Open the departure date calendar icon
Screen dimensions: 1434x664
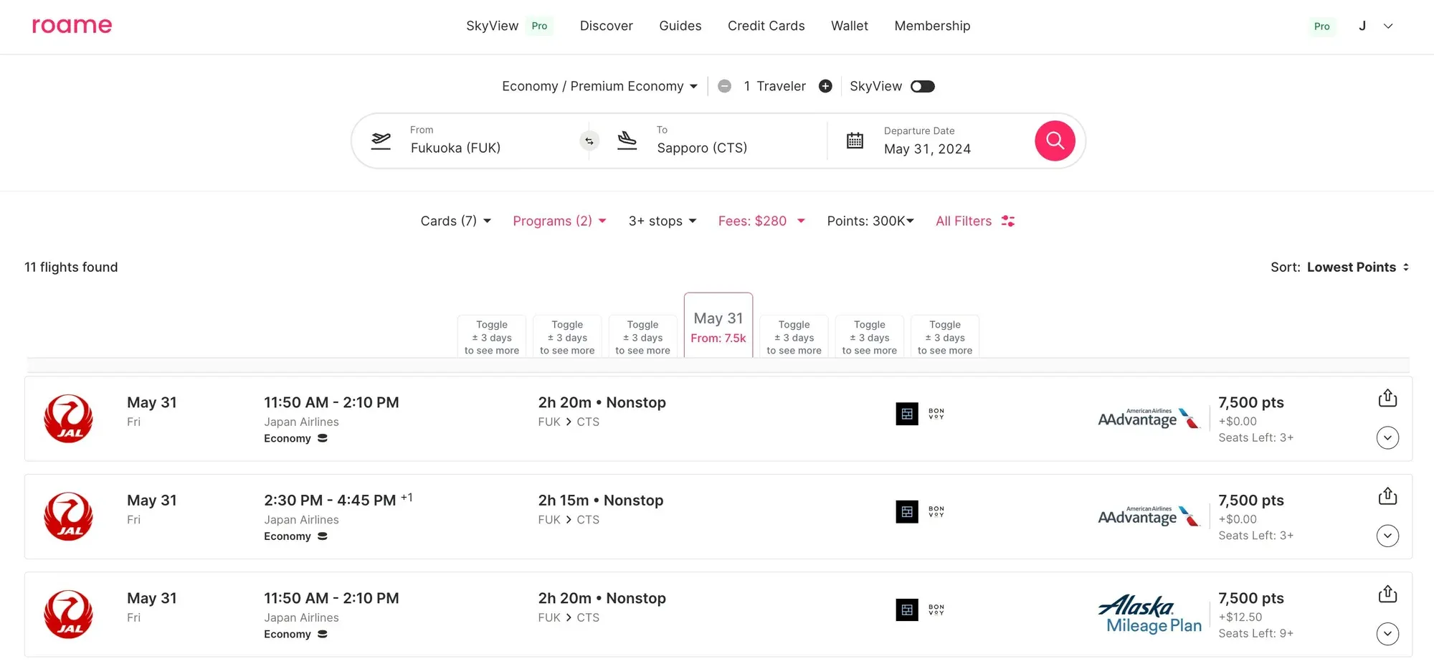[855, 141]
